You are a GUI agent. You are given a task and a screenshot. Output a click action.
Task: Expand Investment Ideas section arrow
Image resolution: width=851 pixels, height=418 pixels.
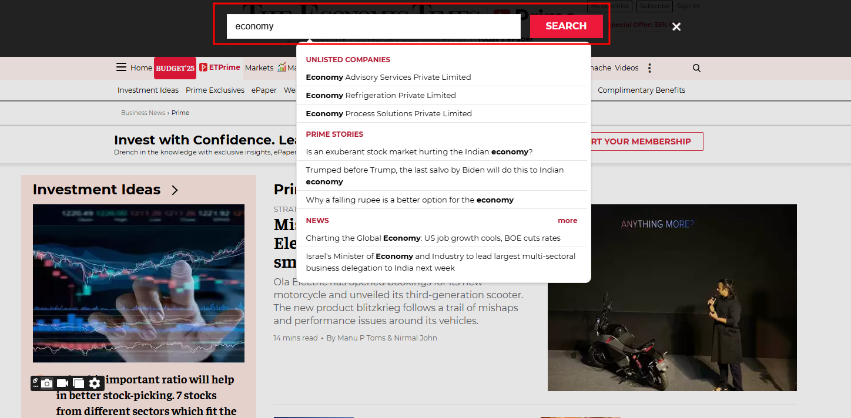175,190
